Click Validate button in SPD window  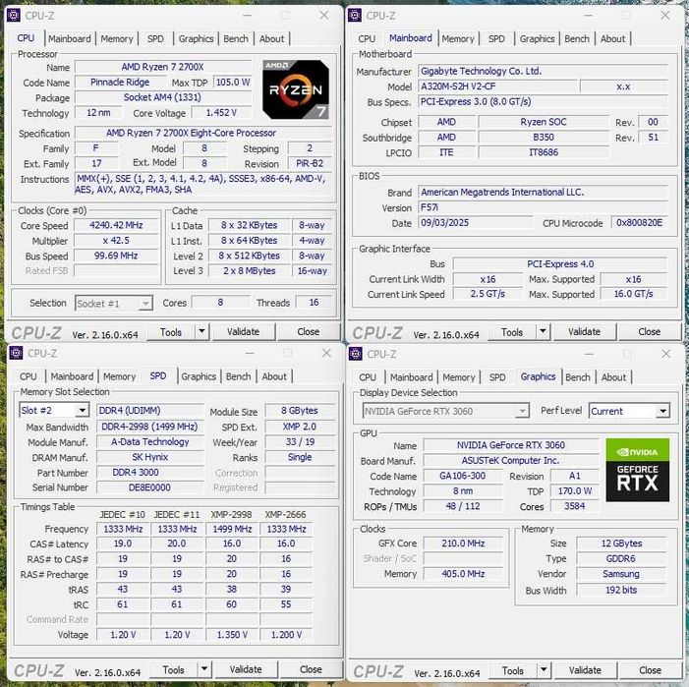[x=246, y=669]
